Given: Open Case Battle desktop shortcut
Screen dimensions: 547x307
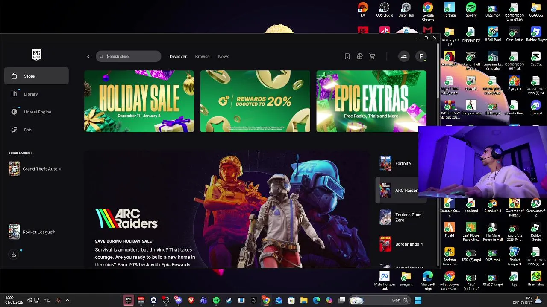Looking at the screenshot, I should pyautogui.click(x=514, y=35).
